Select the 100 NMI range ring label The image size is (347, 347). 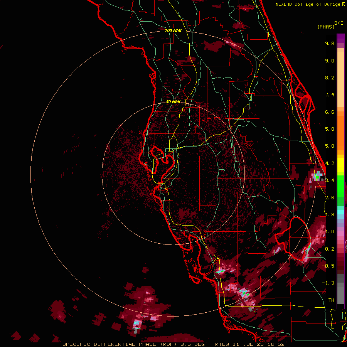(x=173, y=30)
